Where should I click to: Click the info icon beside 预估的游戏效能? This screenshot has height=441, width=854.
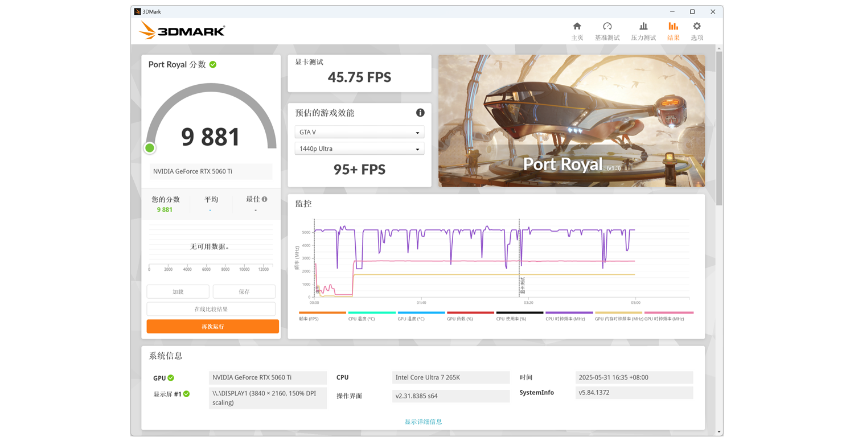coord(420,113)
